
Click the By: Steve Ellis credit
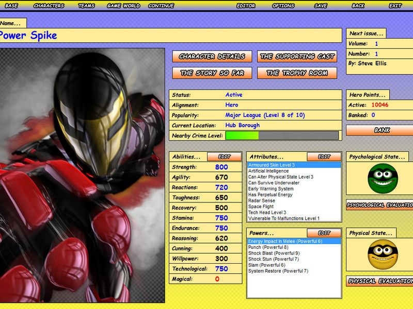367,63
